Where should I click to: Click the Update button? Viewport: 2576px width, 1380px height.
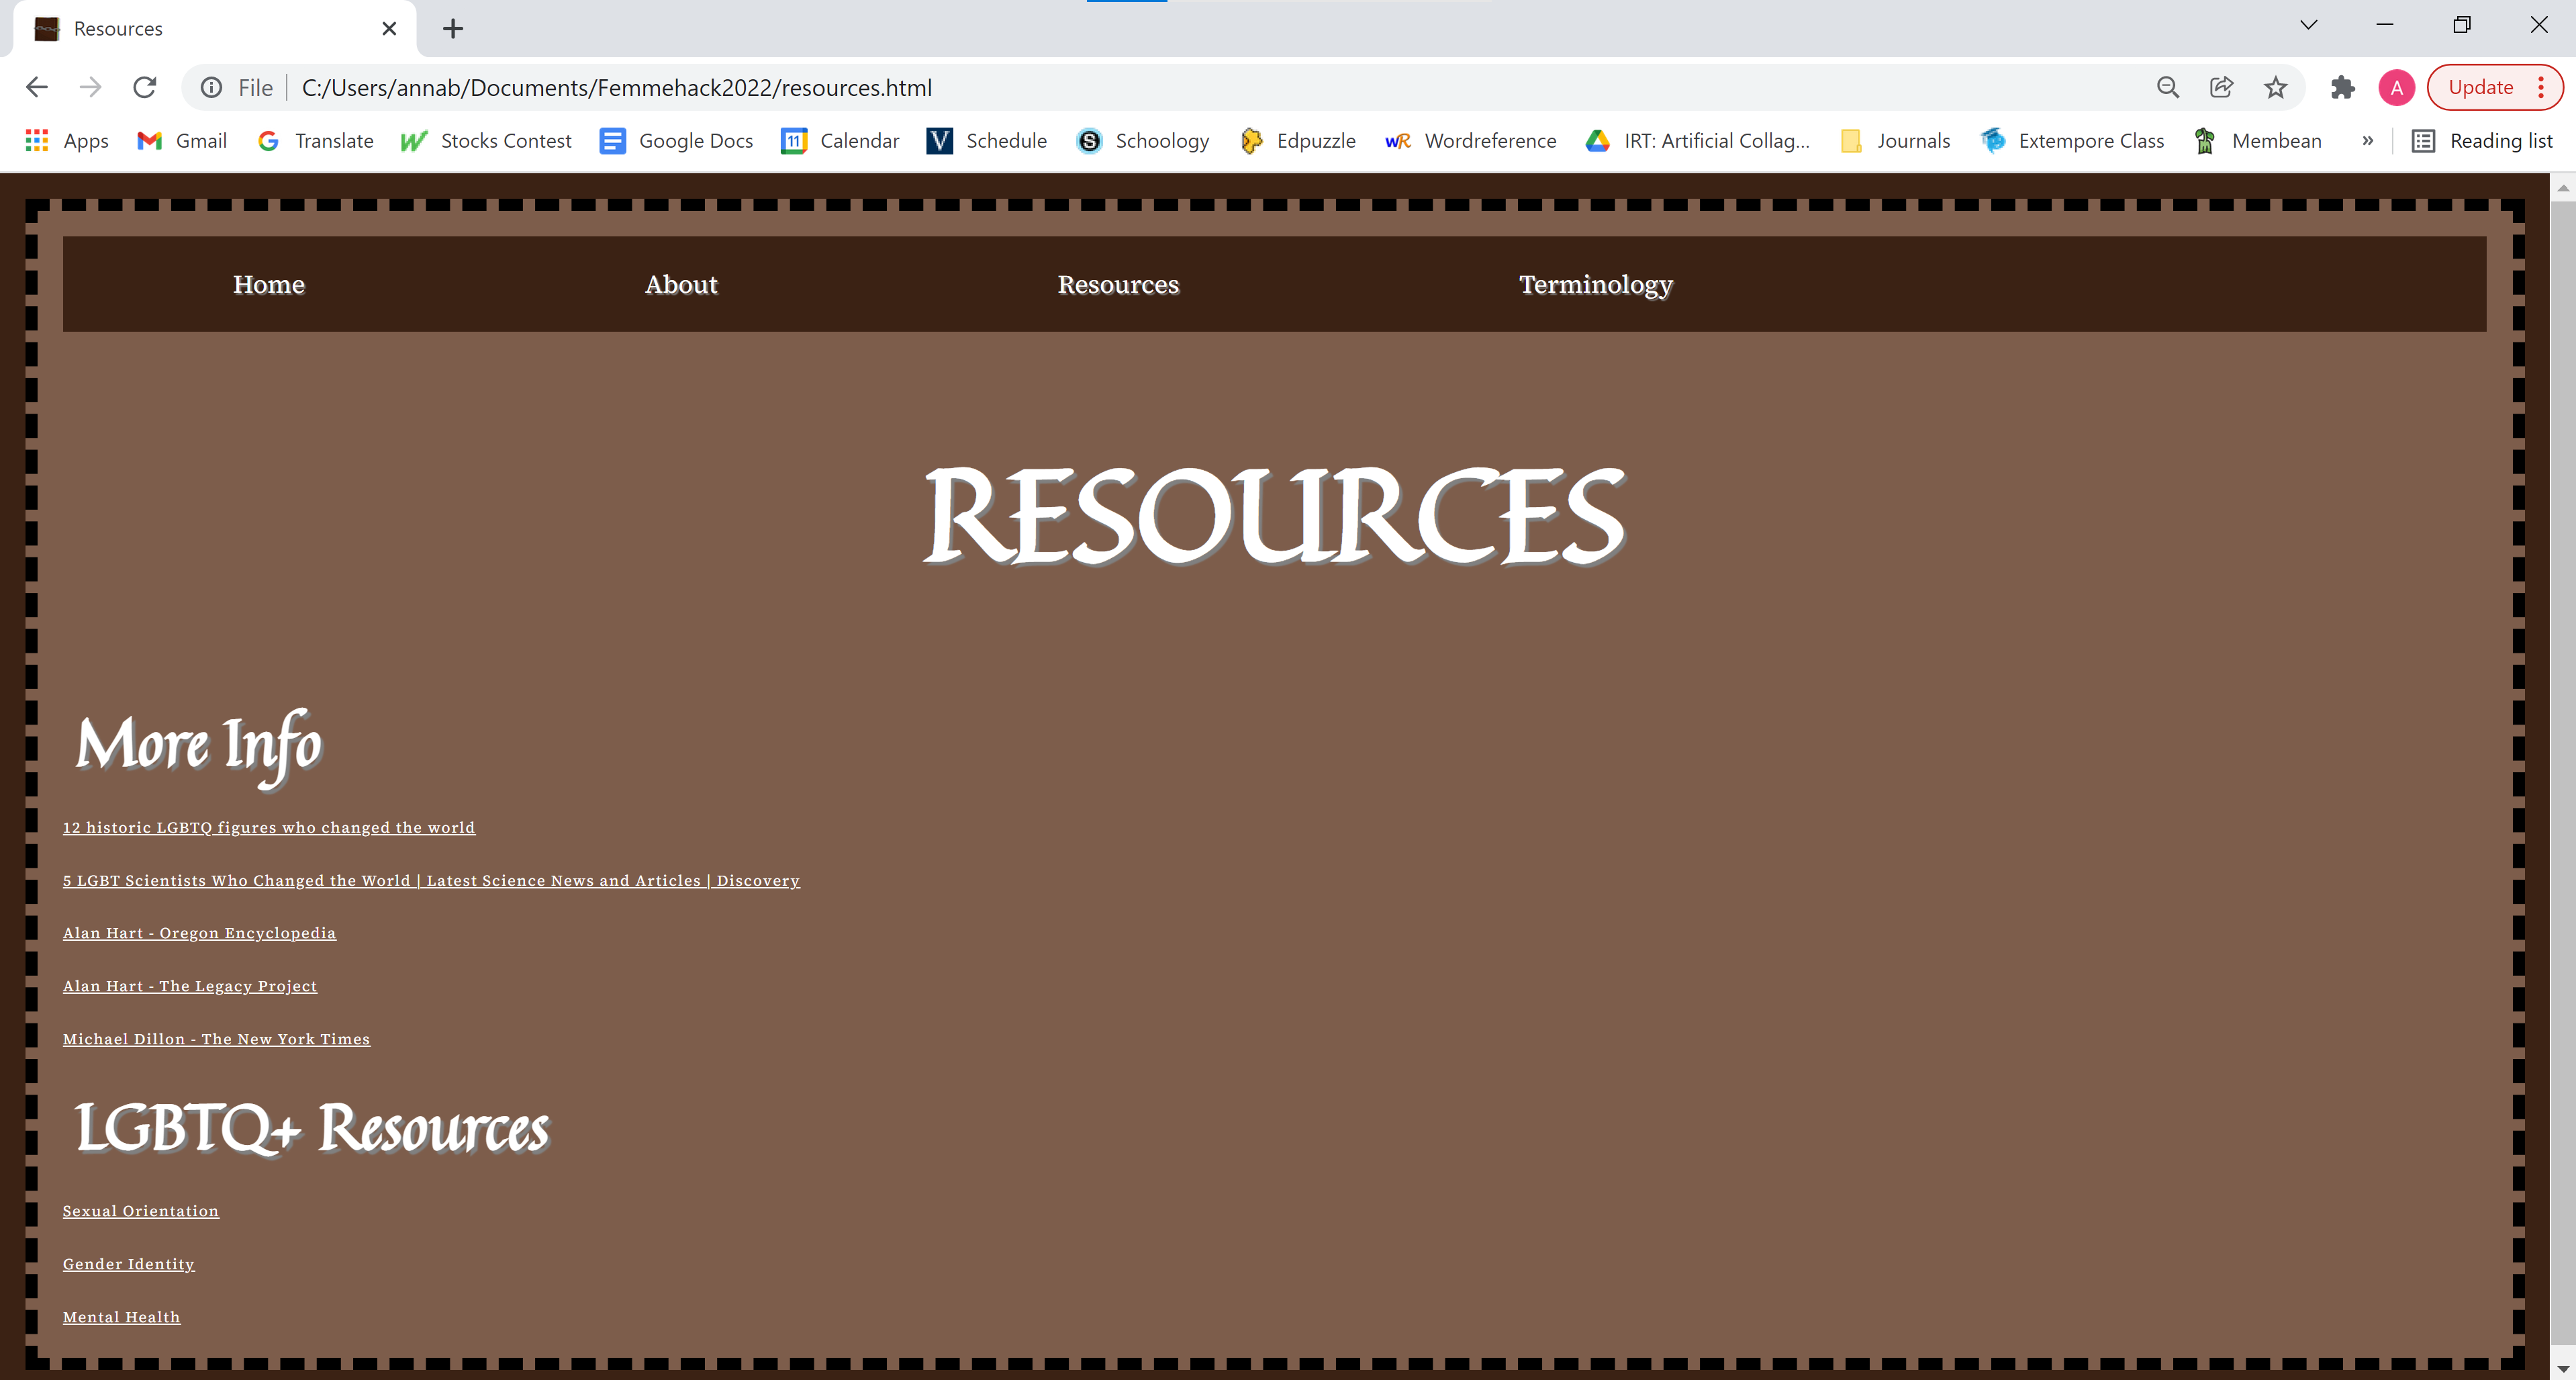click(2480, 88)
